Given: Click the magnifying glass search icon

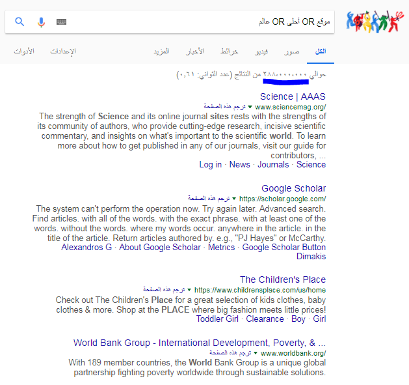Looking at the screenshot, I should 20,21.
